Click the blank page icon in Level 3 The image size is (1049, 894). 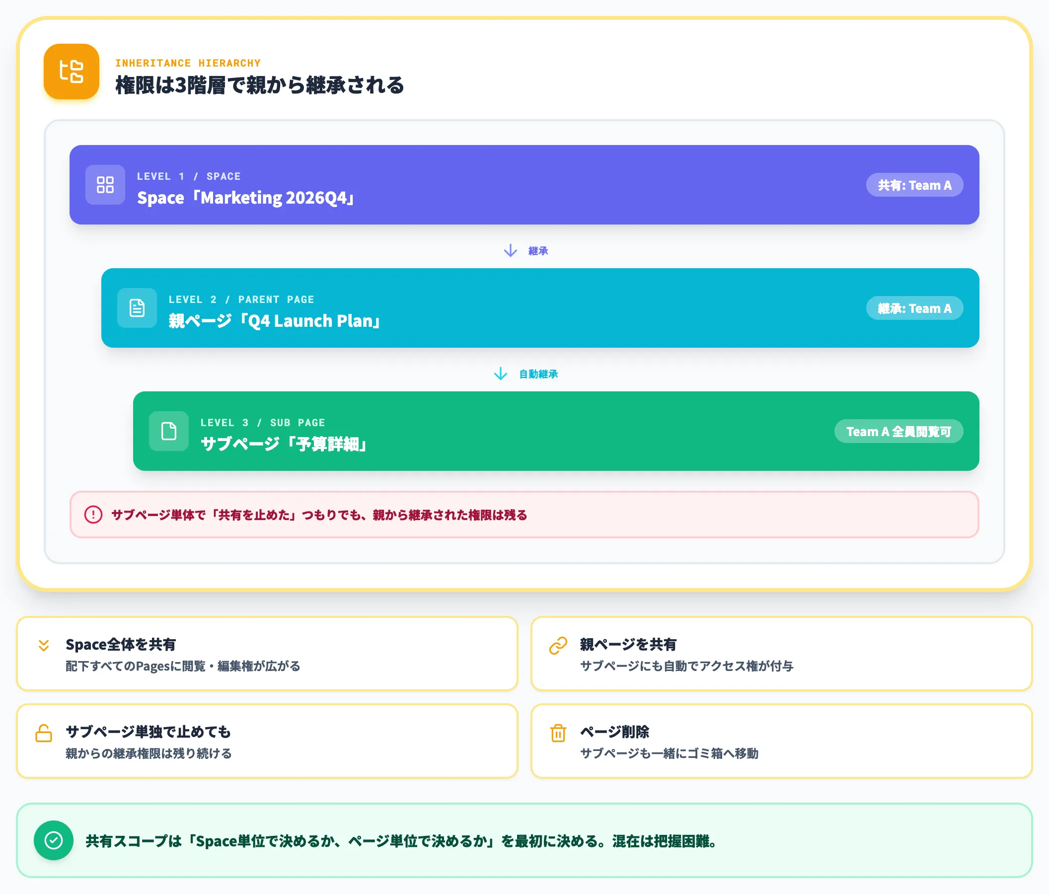click(169, 431)
